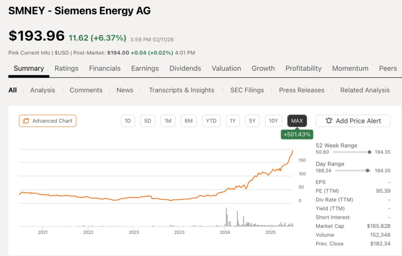Click the +501.43% performance badge

[297, 134]
